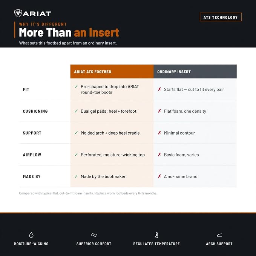Click the More Than an Insert headline

tap(69, 32)
